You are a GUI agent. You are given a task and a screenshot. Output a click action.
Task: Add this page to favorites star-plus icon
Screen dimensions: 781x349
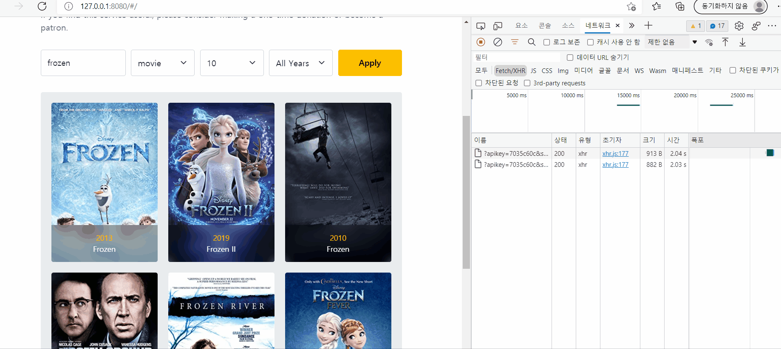(x=631, y=6)
